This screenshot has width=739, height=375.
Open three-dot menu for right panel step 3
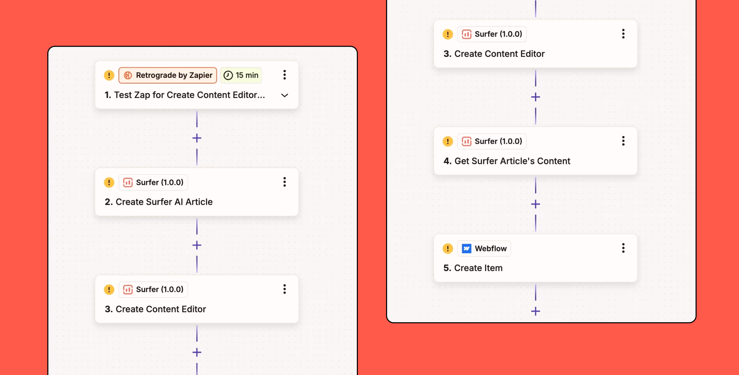[623, 34]
